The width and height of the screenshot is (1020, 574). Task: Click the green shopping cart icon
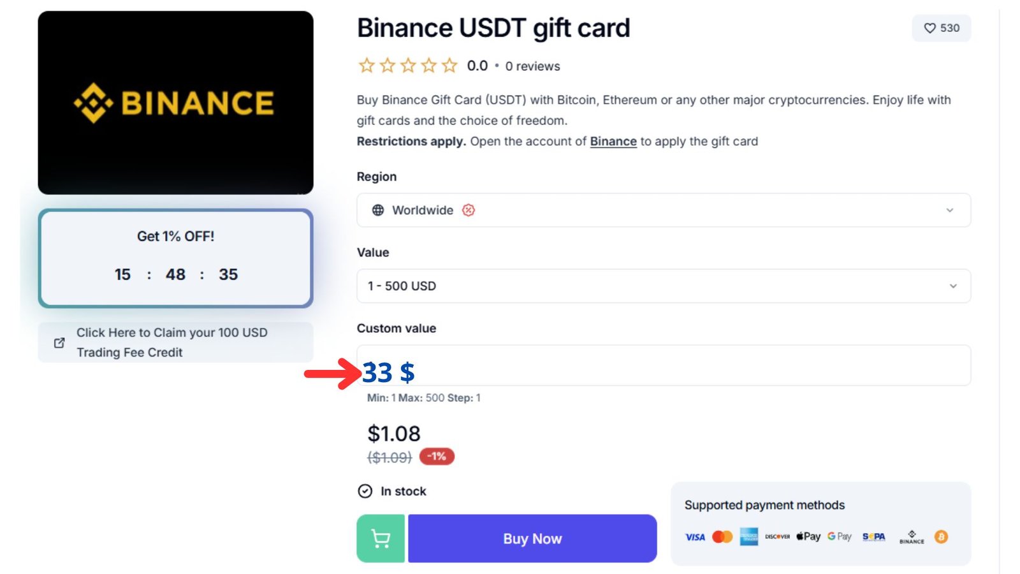[x=380, y=538]
